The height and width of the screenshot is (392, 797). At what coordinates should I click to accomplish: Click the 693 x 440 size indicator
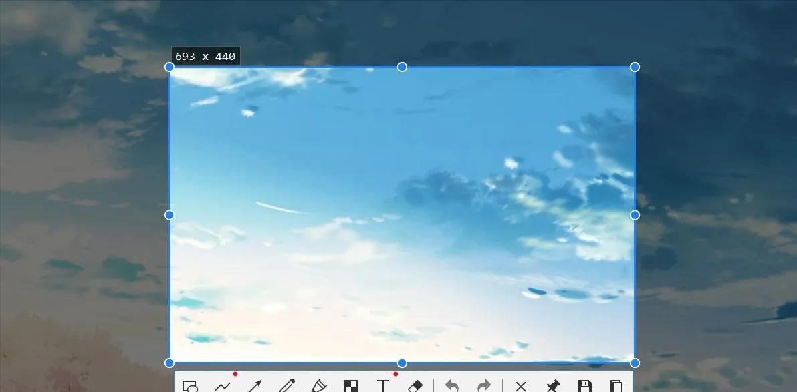205,57
